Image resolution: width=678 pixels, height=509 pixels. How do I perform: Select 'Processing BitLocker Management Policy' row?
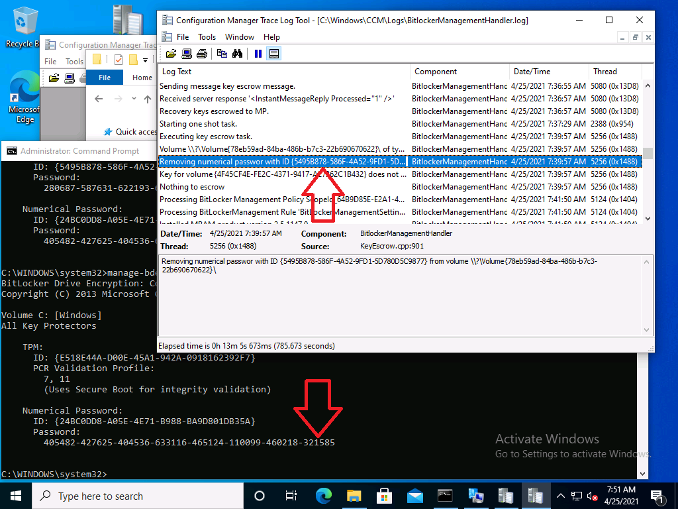(400, 199)
